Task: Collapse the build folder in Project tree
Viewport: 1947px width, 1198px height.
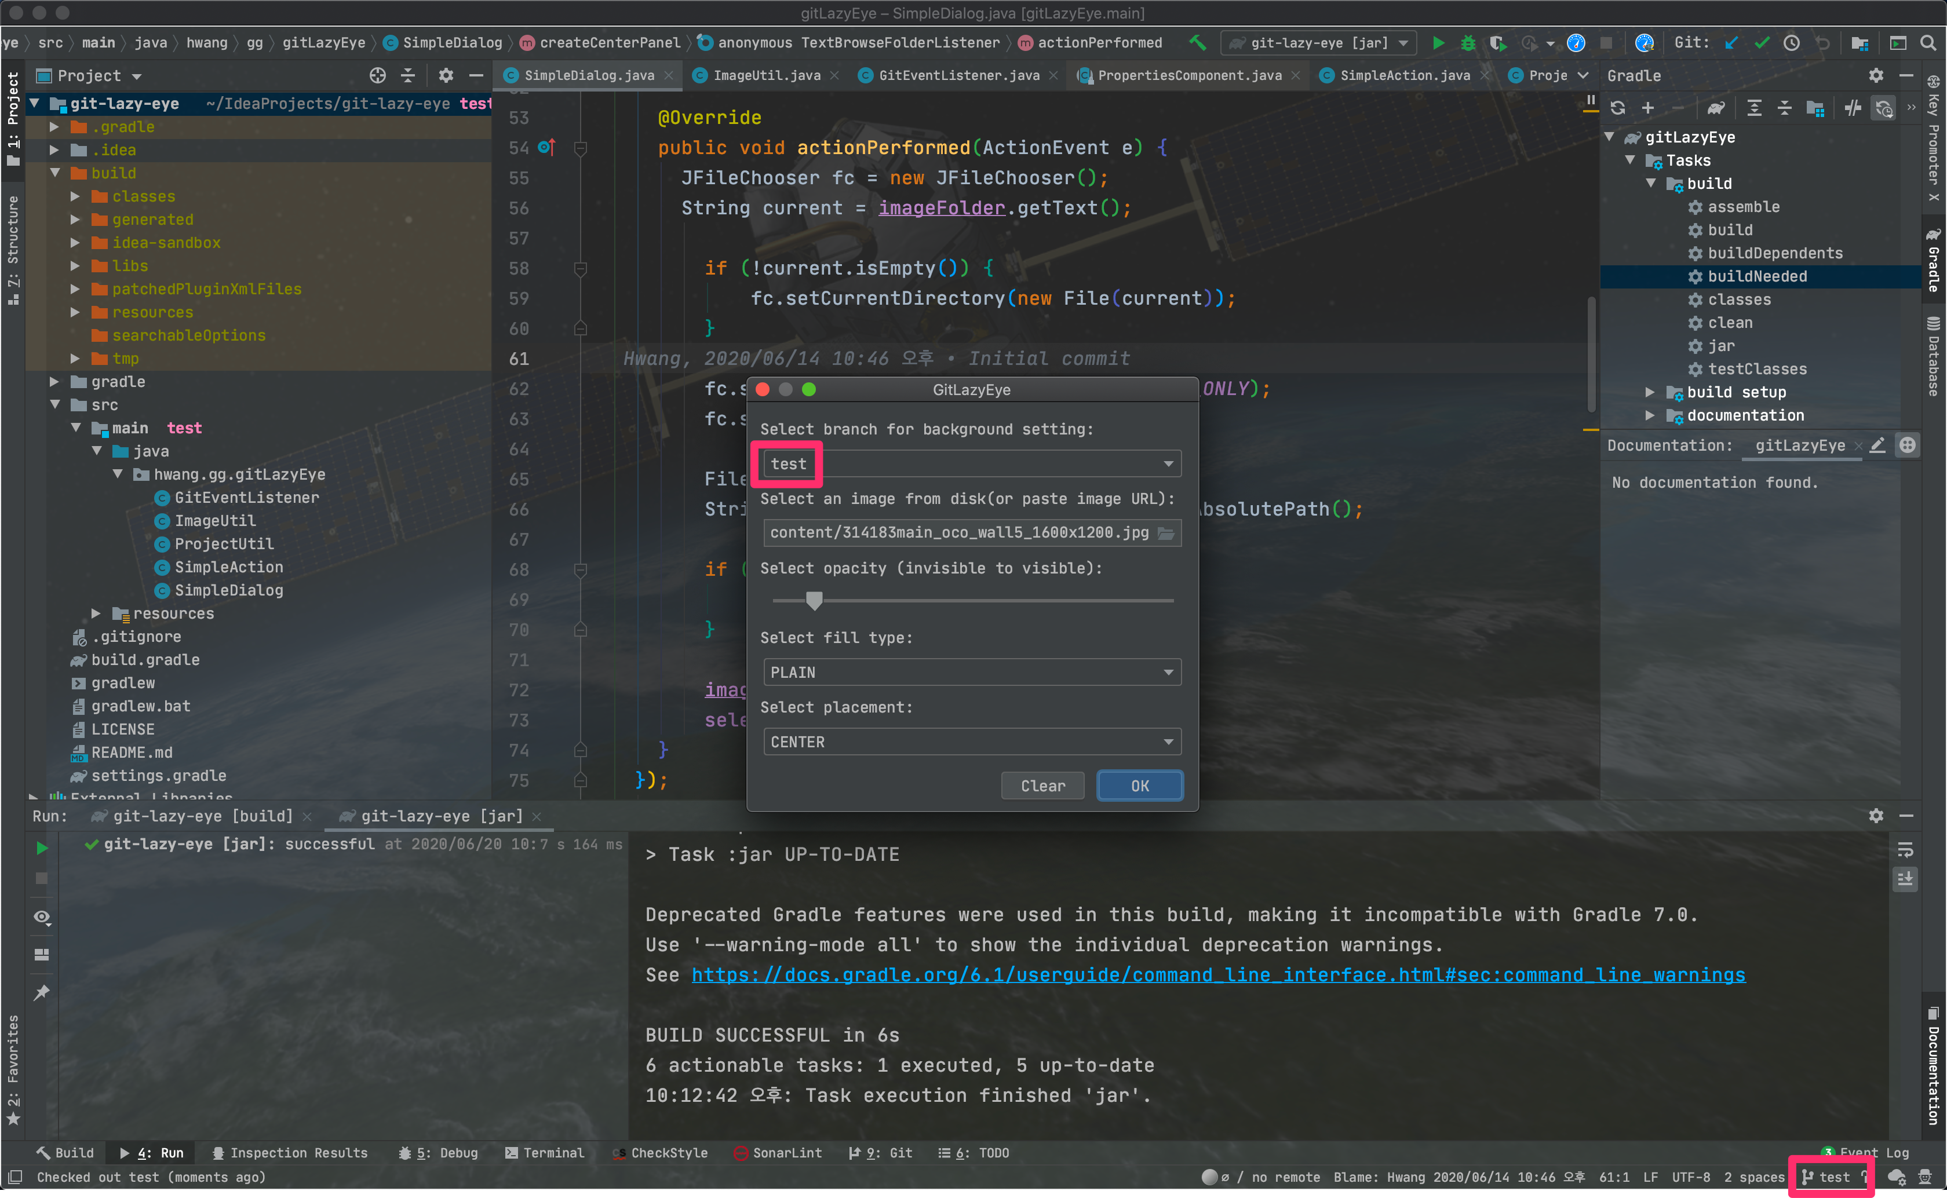Action: tap(56, 173)
